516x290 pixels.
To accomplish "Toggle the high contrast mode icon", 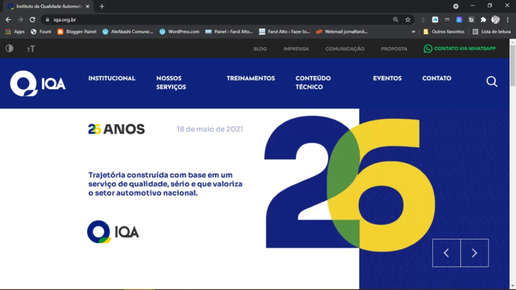I will click(x=10, y=48).
